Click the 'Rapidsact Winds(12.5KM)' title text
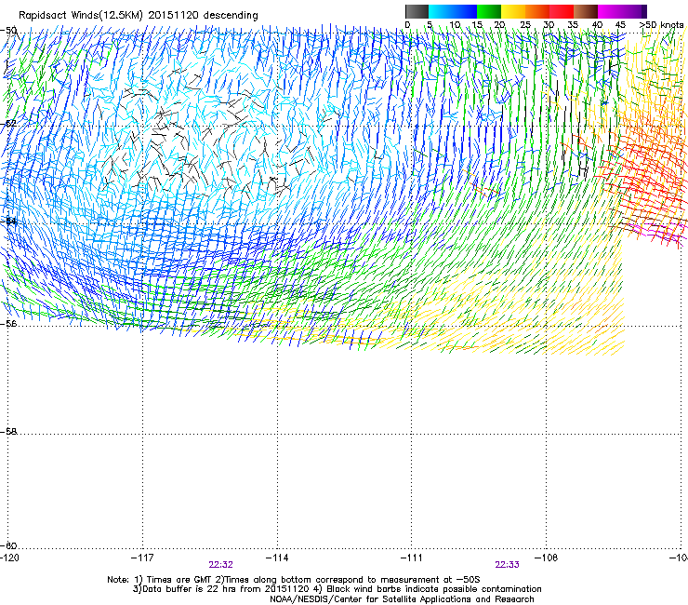Image resolution: width=688 pixels, height=605 pixels. [81, 16]
